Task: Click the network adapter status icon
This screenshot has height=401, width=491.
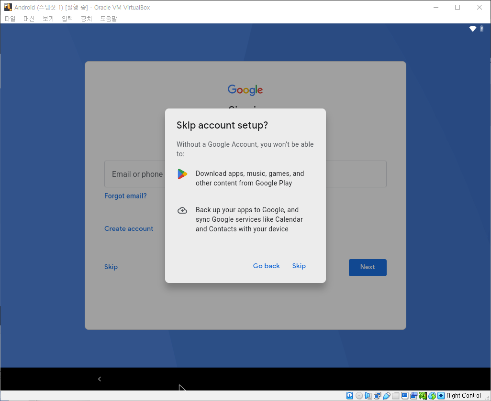Action: tap(377, 396)
